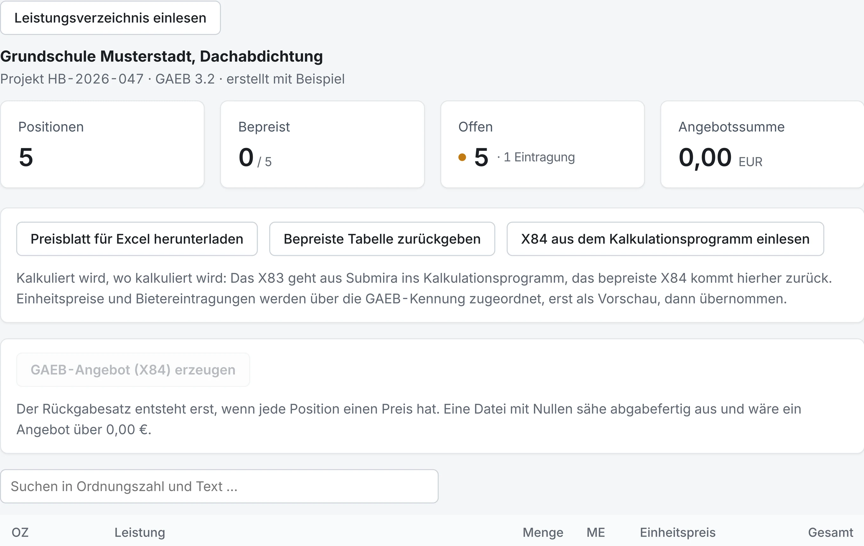Click the 'Kalkuliert wird, wo kalkuliert wird' paragraph

[x=424, y=288]
